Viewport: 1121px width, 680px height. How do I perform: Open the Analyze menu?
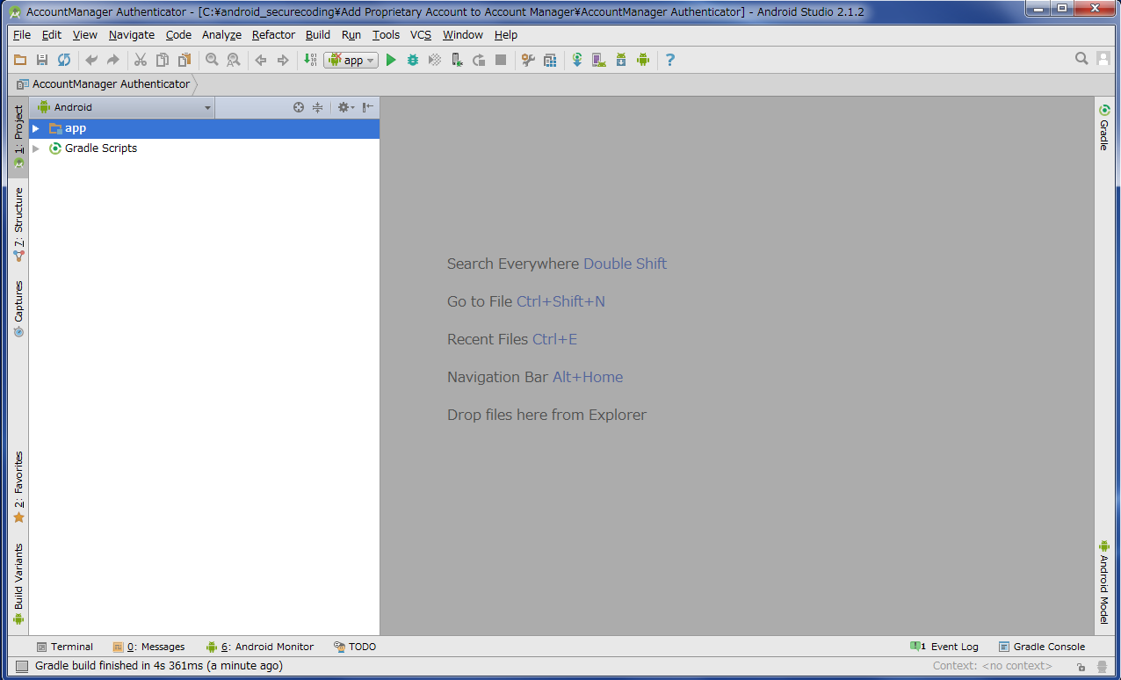point(221,35)
